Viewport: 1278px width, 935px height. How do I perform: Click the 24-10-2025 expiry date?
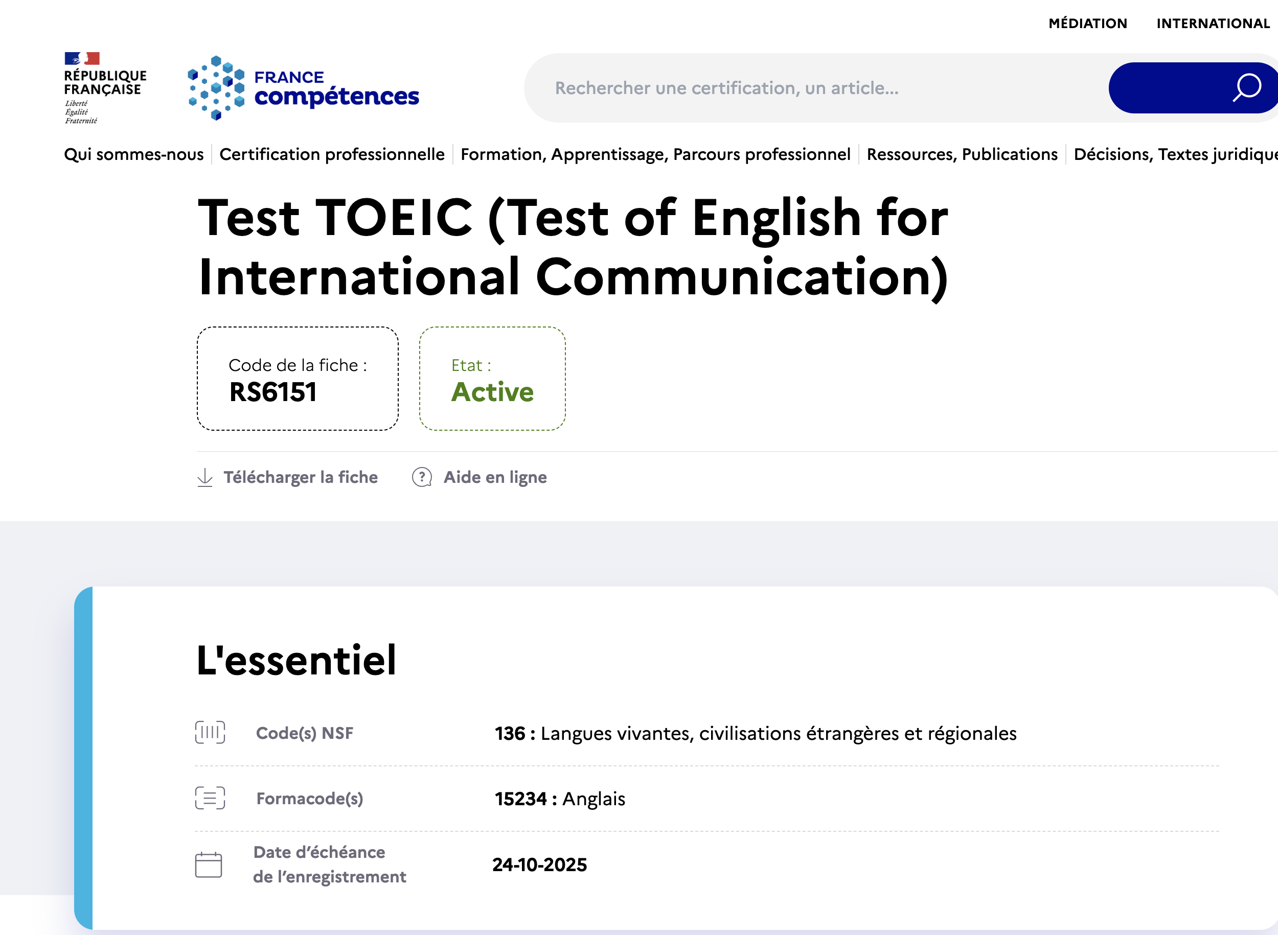(540, 864)
